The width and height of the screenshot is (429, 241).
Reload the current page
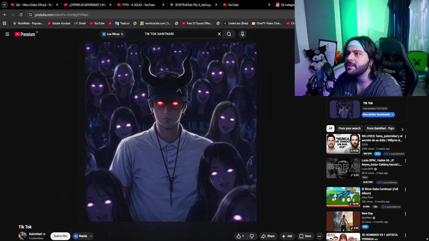[x=21, y=15]
